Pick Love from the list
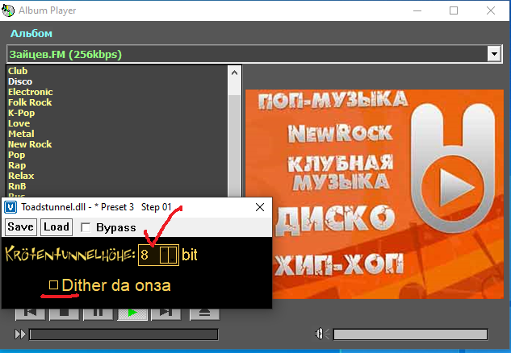Screen dimensions: 511x353 (19, 123)
